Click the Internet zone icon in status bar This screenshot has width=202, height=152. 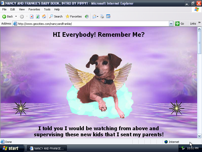click(166, 142)
